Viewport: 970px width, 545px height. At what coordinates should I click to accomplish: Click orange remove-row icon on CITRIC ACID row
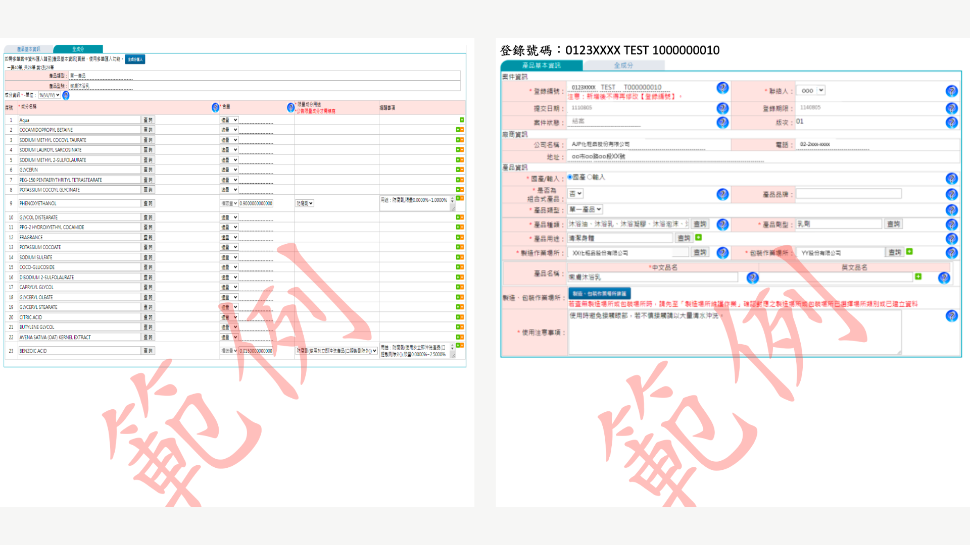[462, 317]
